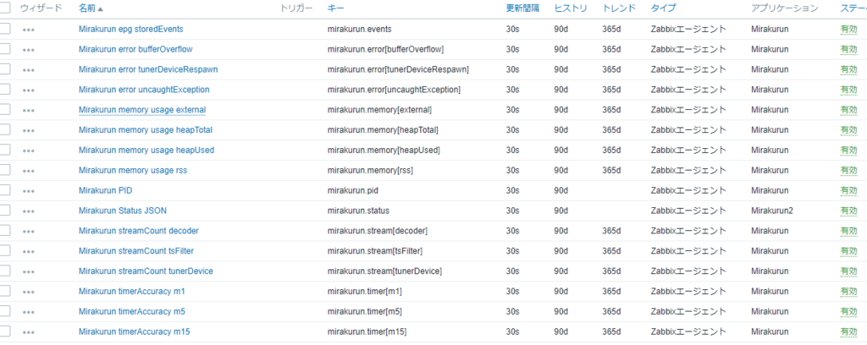Open wizard dots for memory usage heapUsed
Screen dimensions: 867x345
tap(29, 151)
